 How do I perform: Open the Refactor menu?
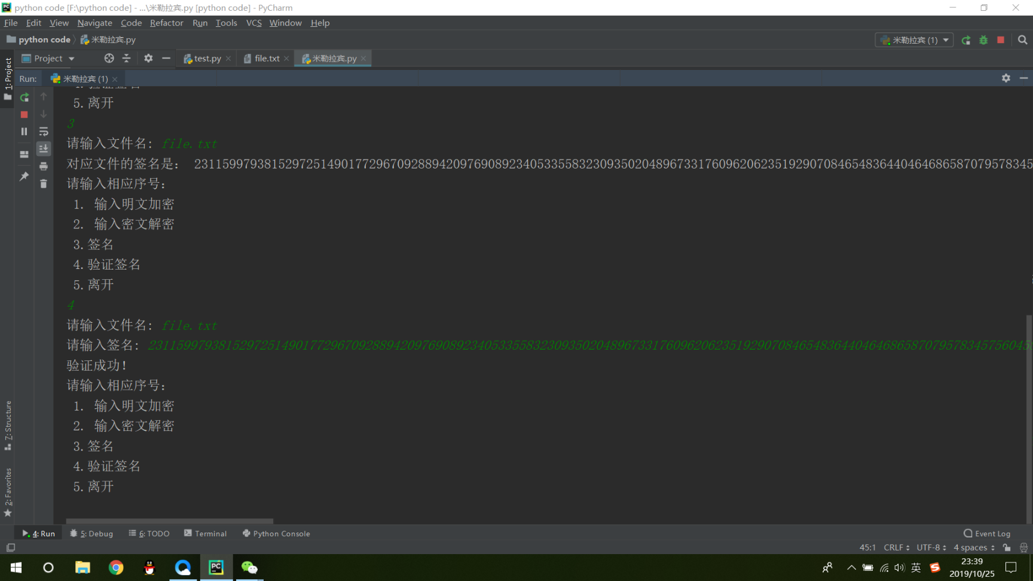coord(166,23)
